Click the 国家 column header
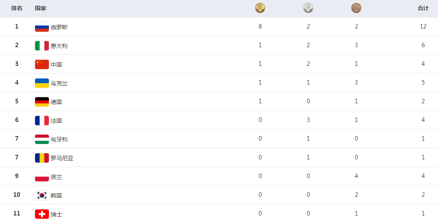This screenshot has height=222, width=438. pos(40,9)
